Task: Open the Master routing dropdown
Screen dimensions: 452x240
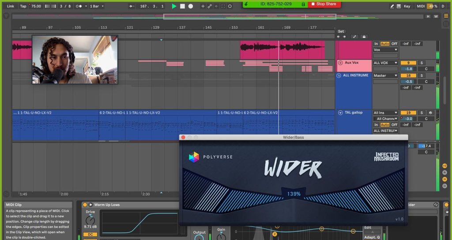Action: coord(385,76)
